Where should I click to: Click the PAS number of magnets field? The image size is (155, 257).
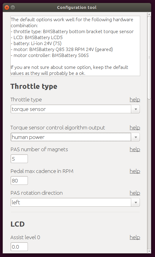pos(19,159)
